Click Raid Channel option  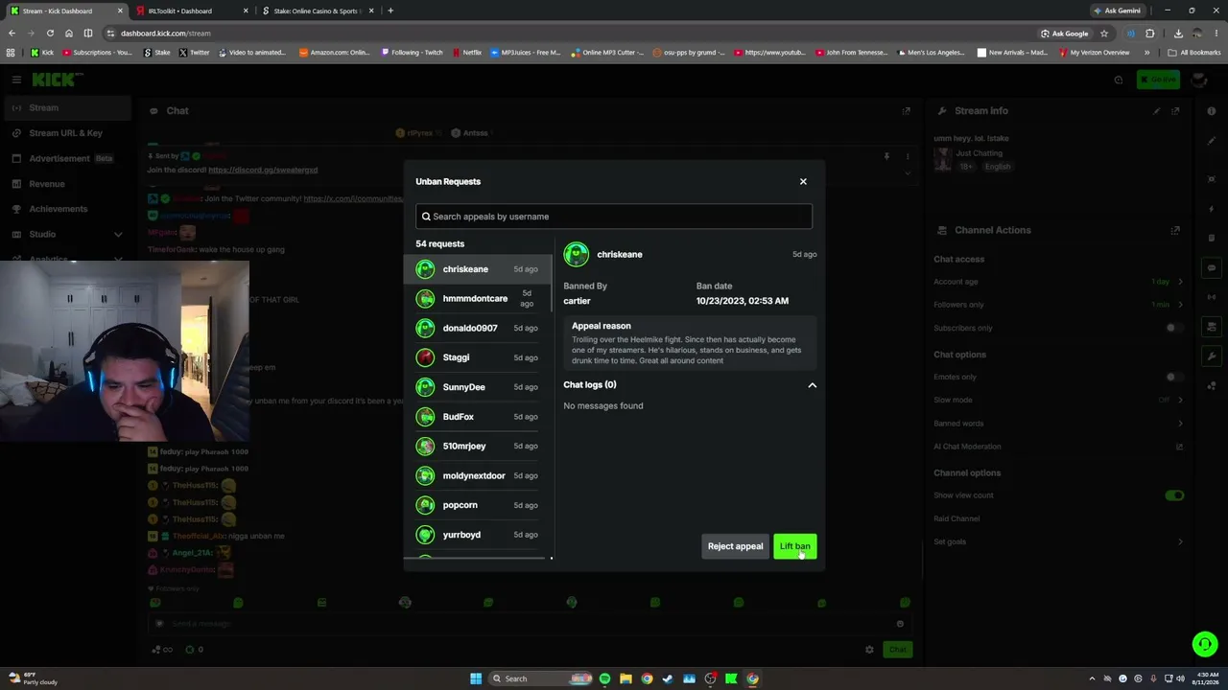click(x=956, y=518)
